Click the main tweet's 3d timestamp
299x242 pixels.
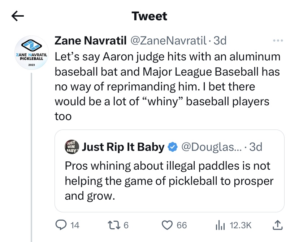tap(220, 41)
